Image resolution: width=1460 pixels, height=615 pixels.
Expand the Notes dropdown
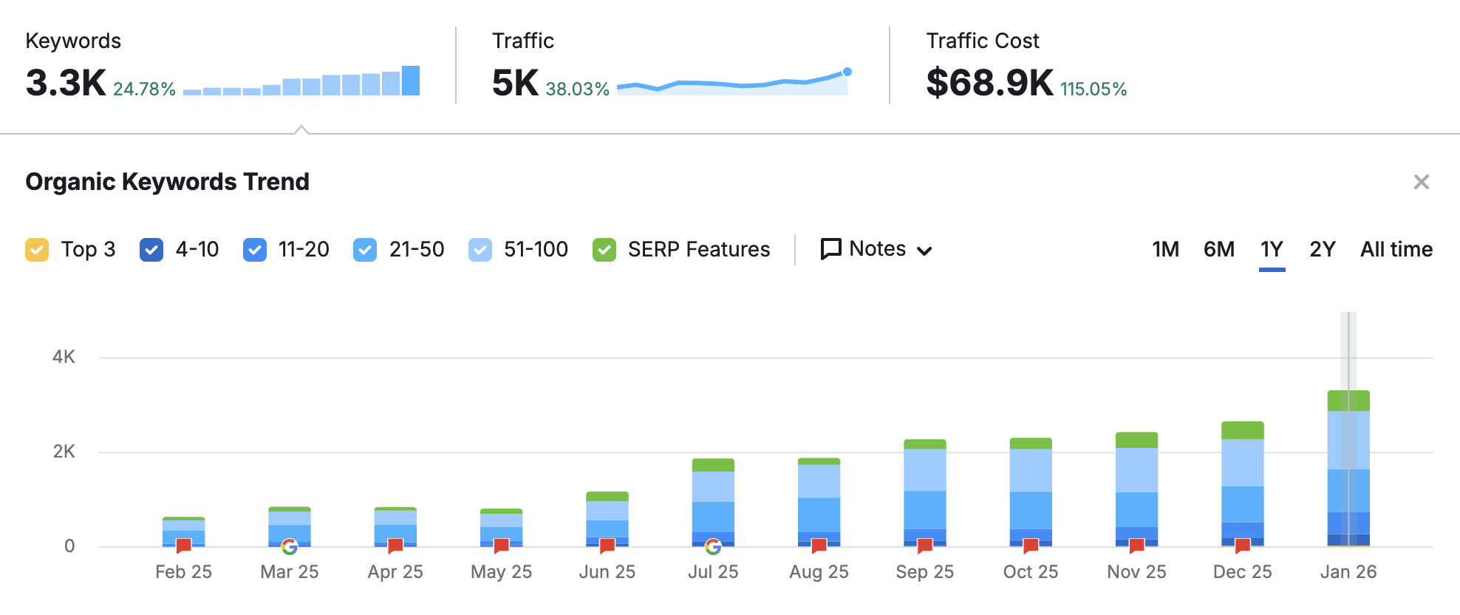pos(876,249)
